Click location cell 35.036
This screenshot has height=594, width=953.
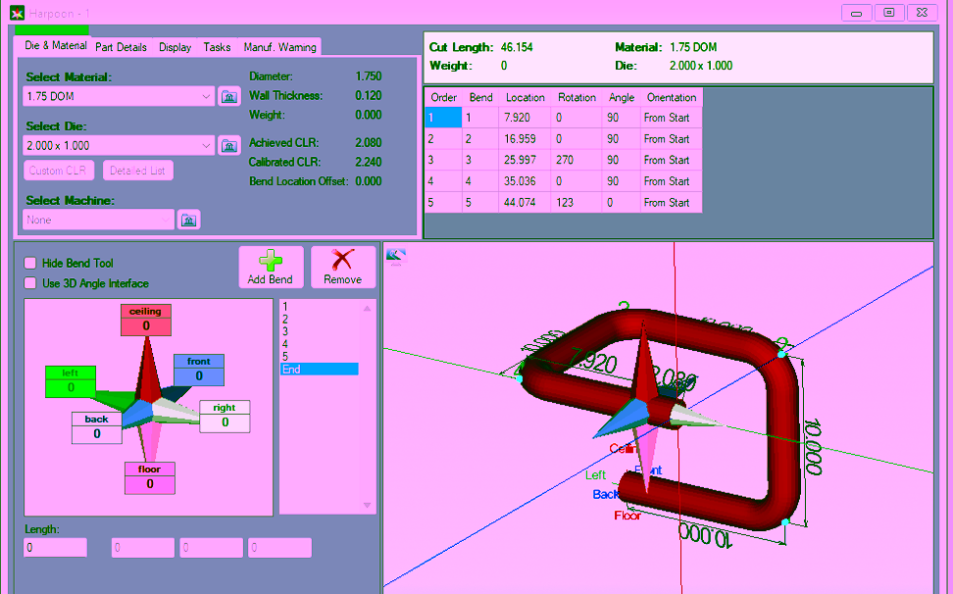526,181
